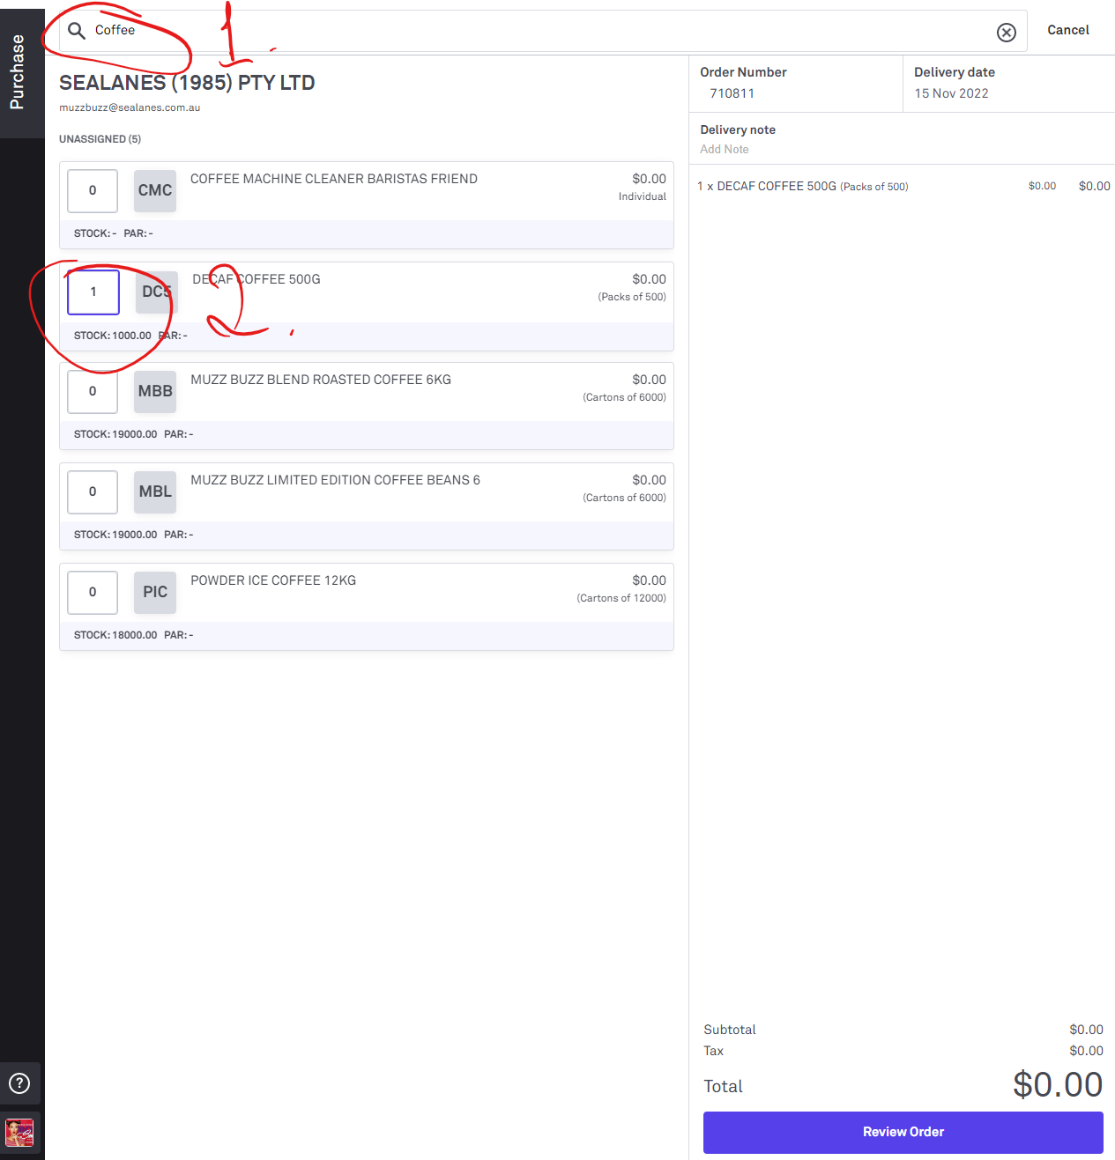Screen dimensions: 1115x1160
Task: Edit quantity for Decaf Coffee 500G
Action: pos(93,292)
